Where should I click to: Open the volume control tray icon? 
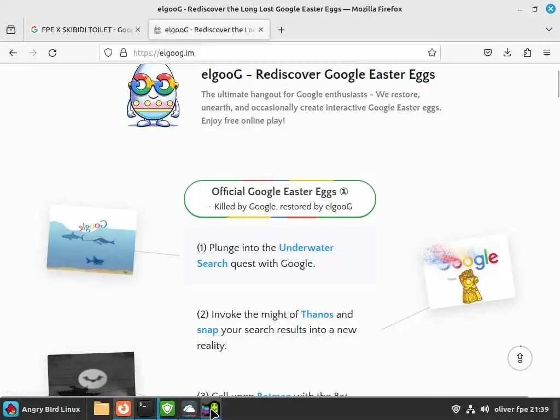pos(485,409)
